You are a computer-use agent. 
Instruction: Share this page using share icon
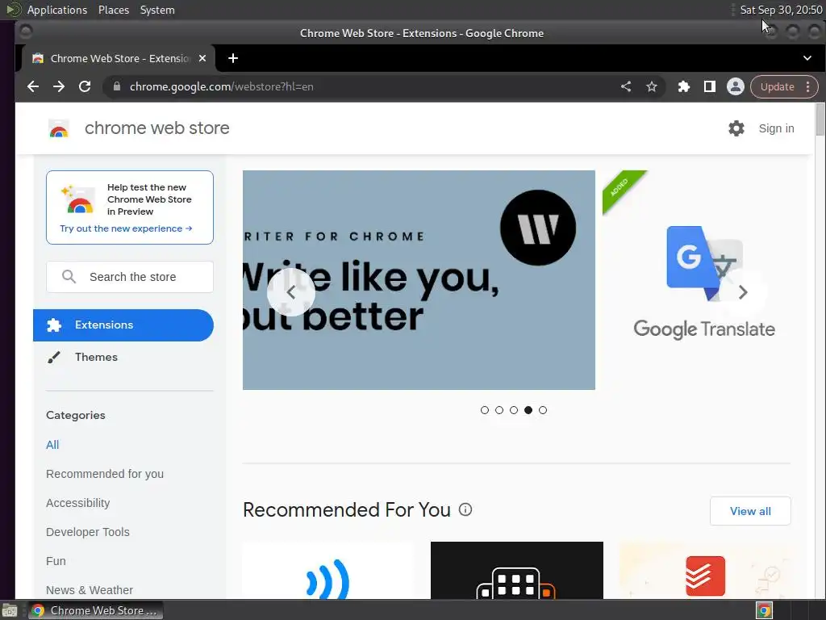pyautogui.click(x=626, y=86)
